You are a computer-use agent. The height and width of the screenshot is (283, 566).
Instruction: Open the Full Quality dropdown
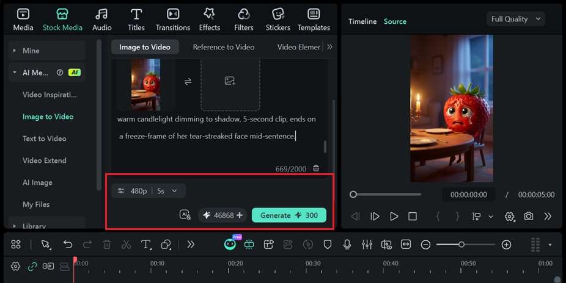515,19
